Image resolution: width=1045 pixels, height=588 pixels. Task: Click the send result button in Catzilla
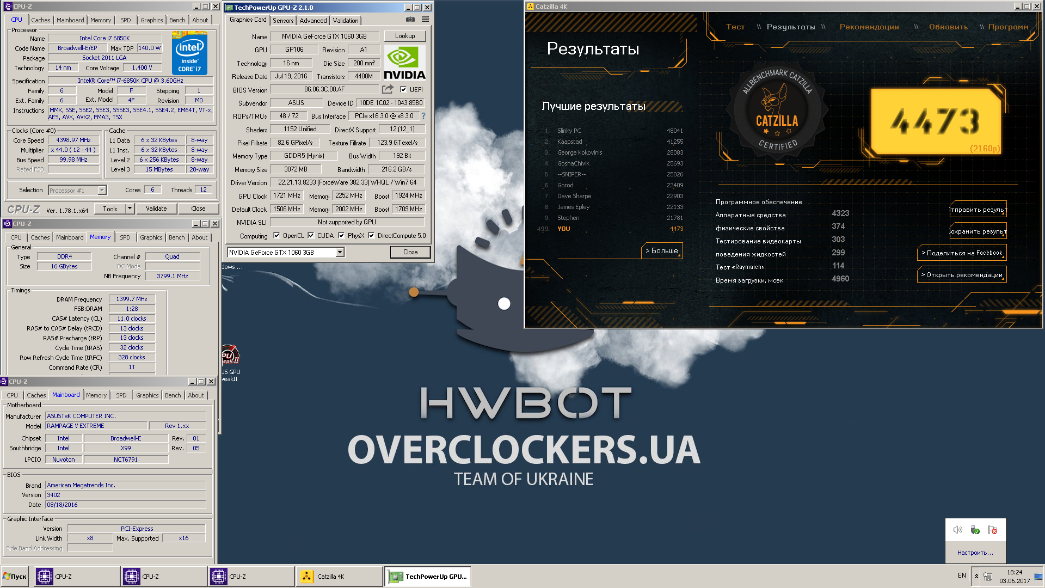pyautogui.click(x=978, y=210)
